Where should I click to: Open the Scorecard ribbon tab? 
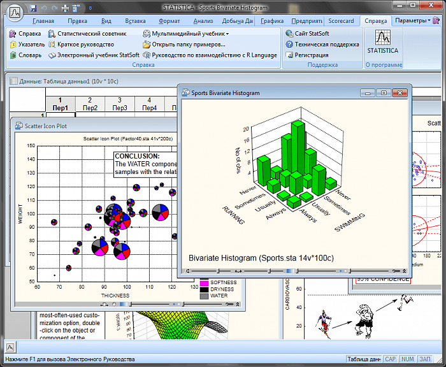tap(341, 21)
